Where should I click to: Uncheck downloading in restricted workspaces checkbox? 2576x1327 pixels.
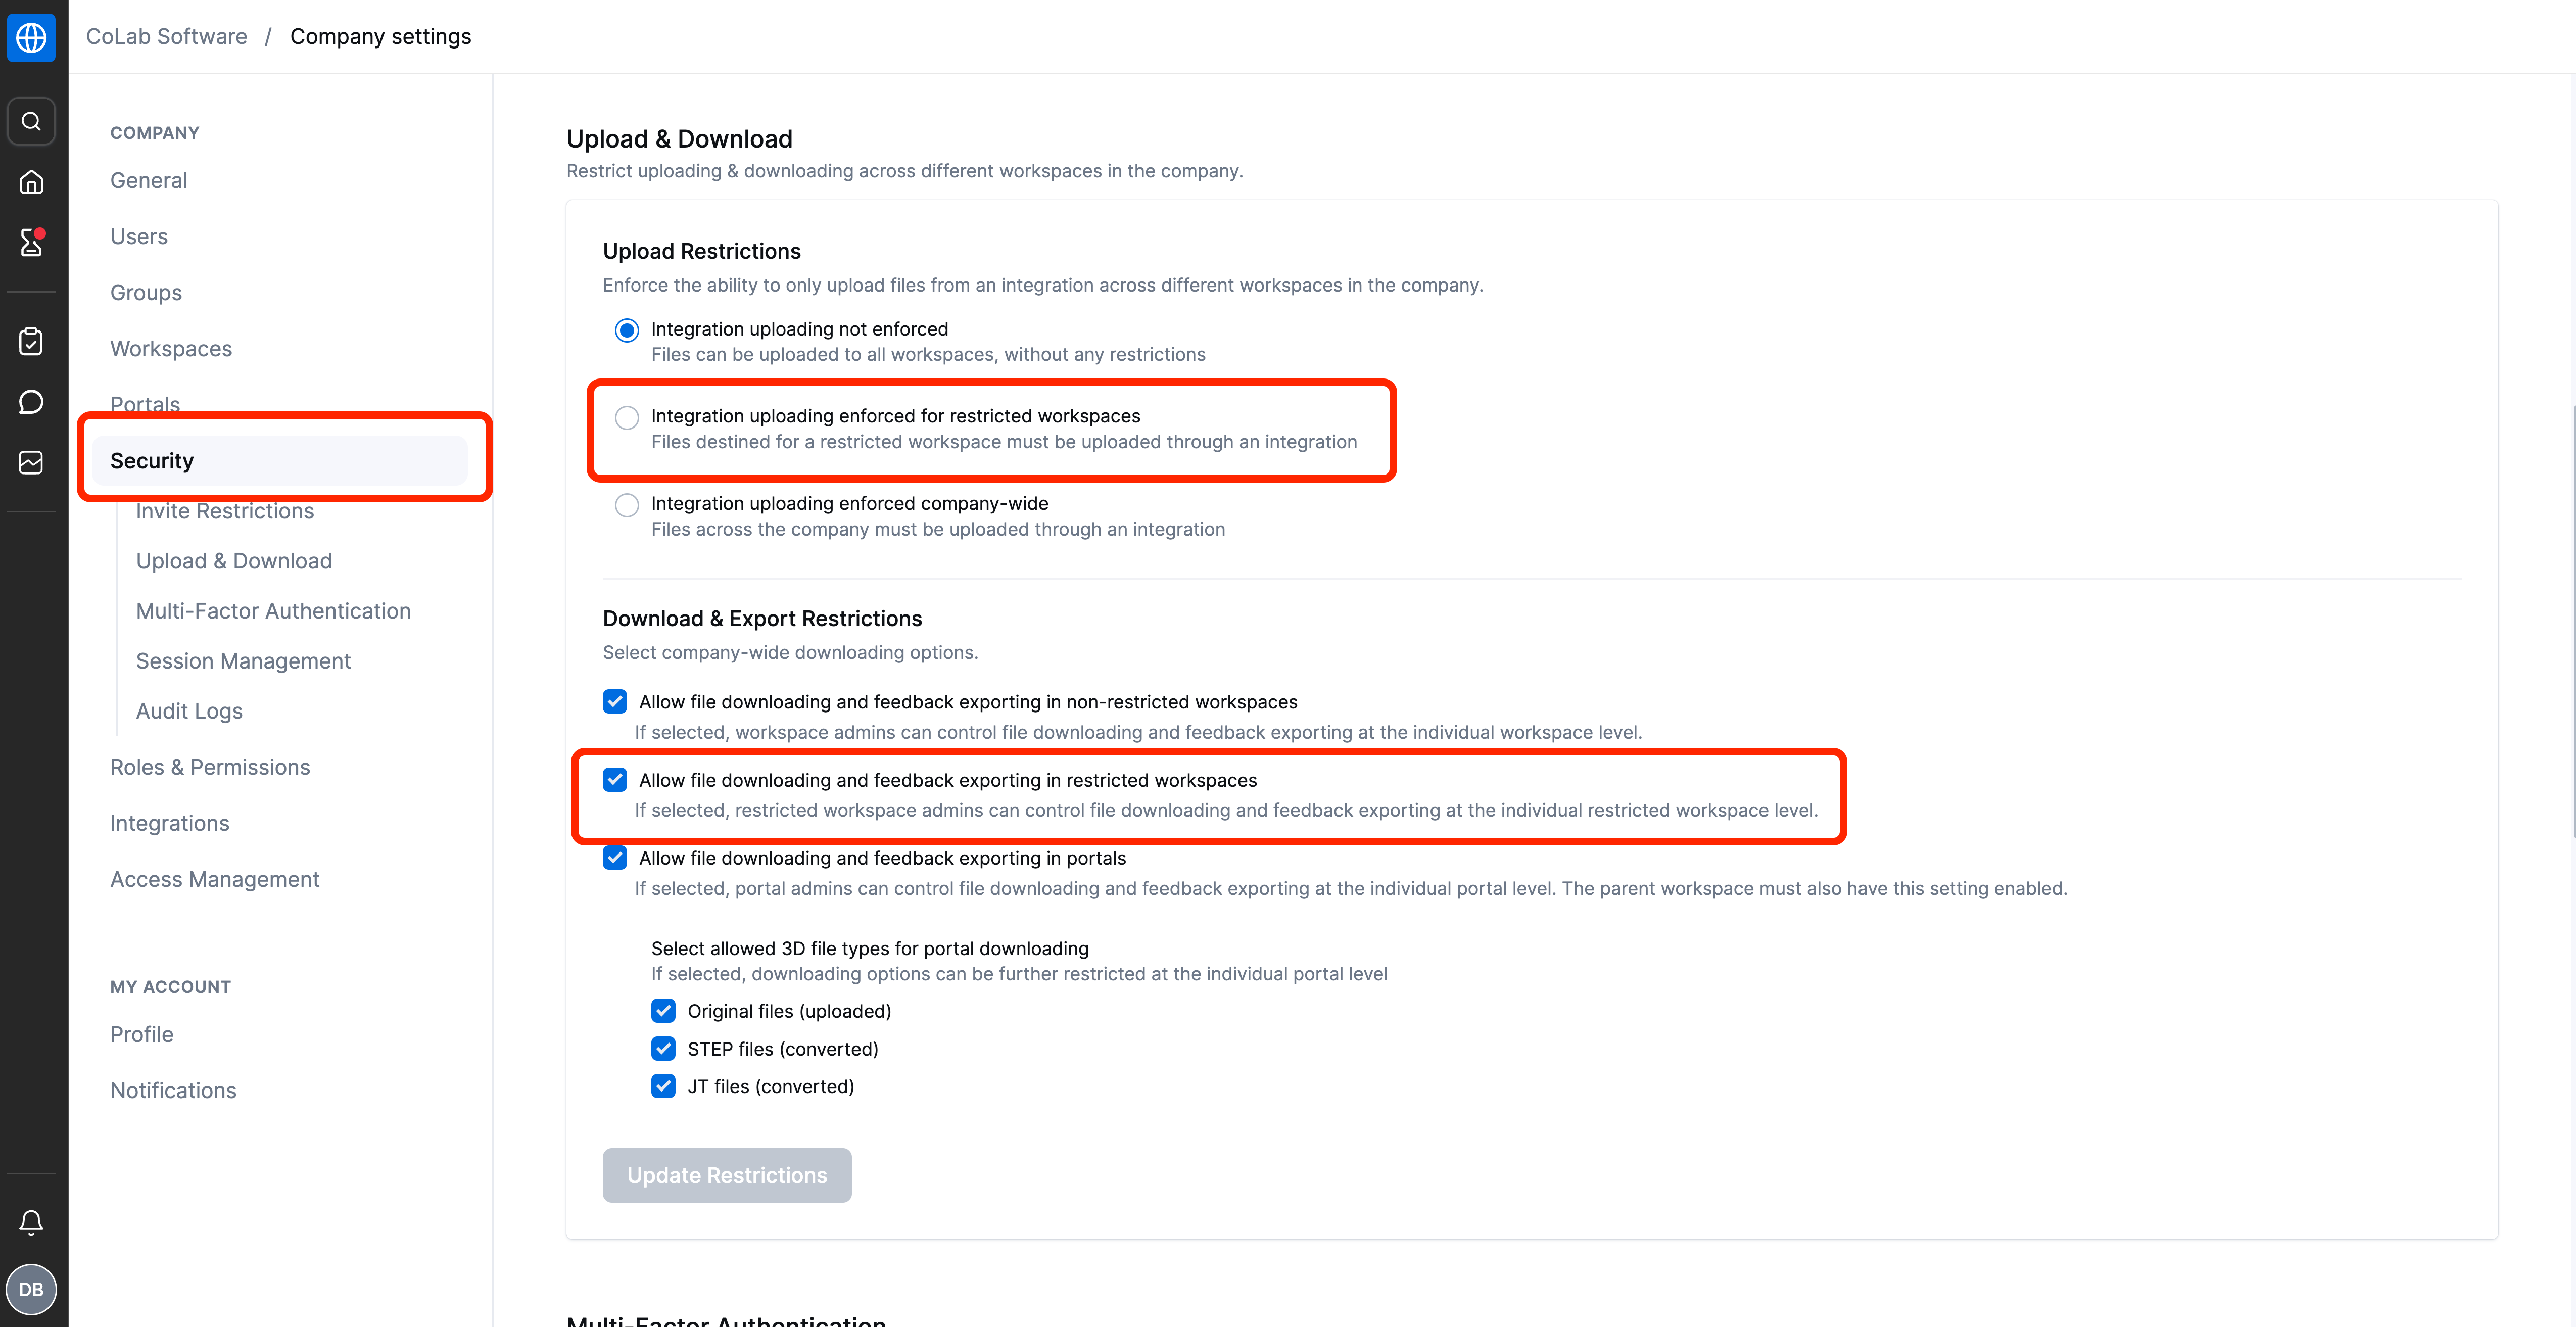(x=615, y=780)
